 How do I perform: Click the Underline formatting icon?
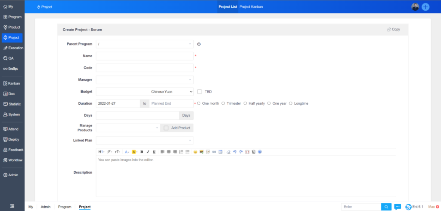point(154,152)
